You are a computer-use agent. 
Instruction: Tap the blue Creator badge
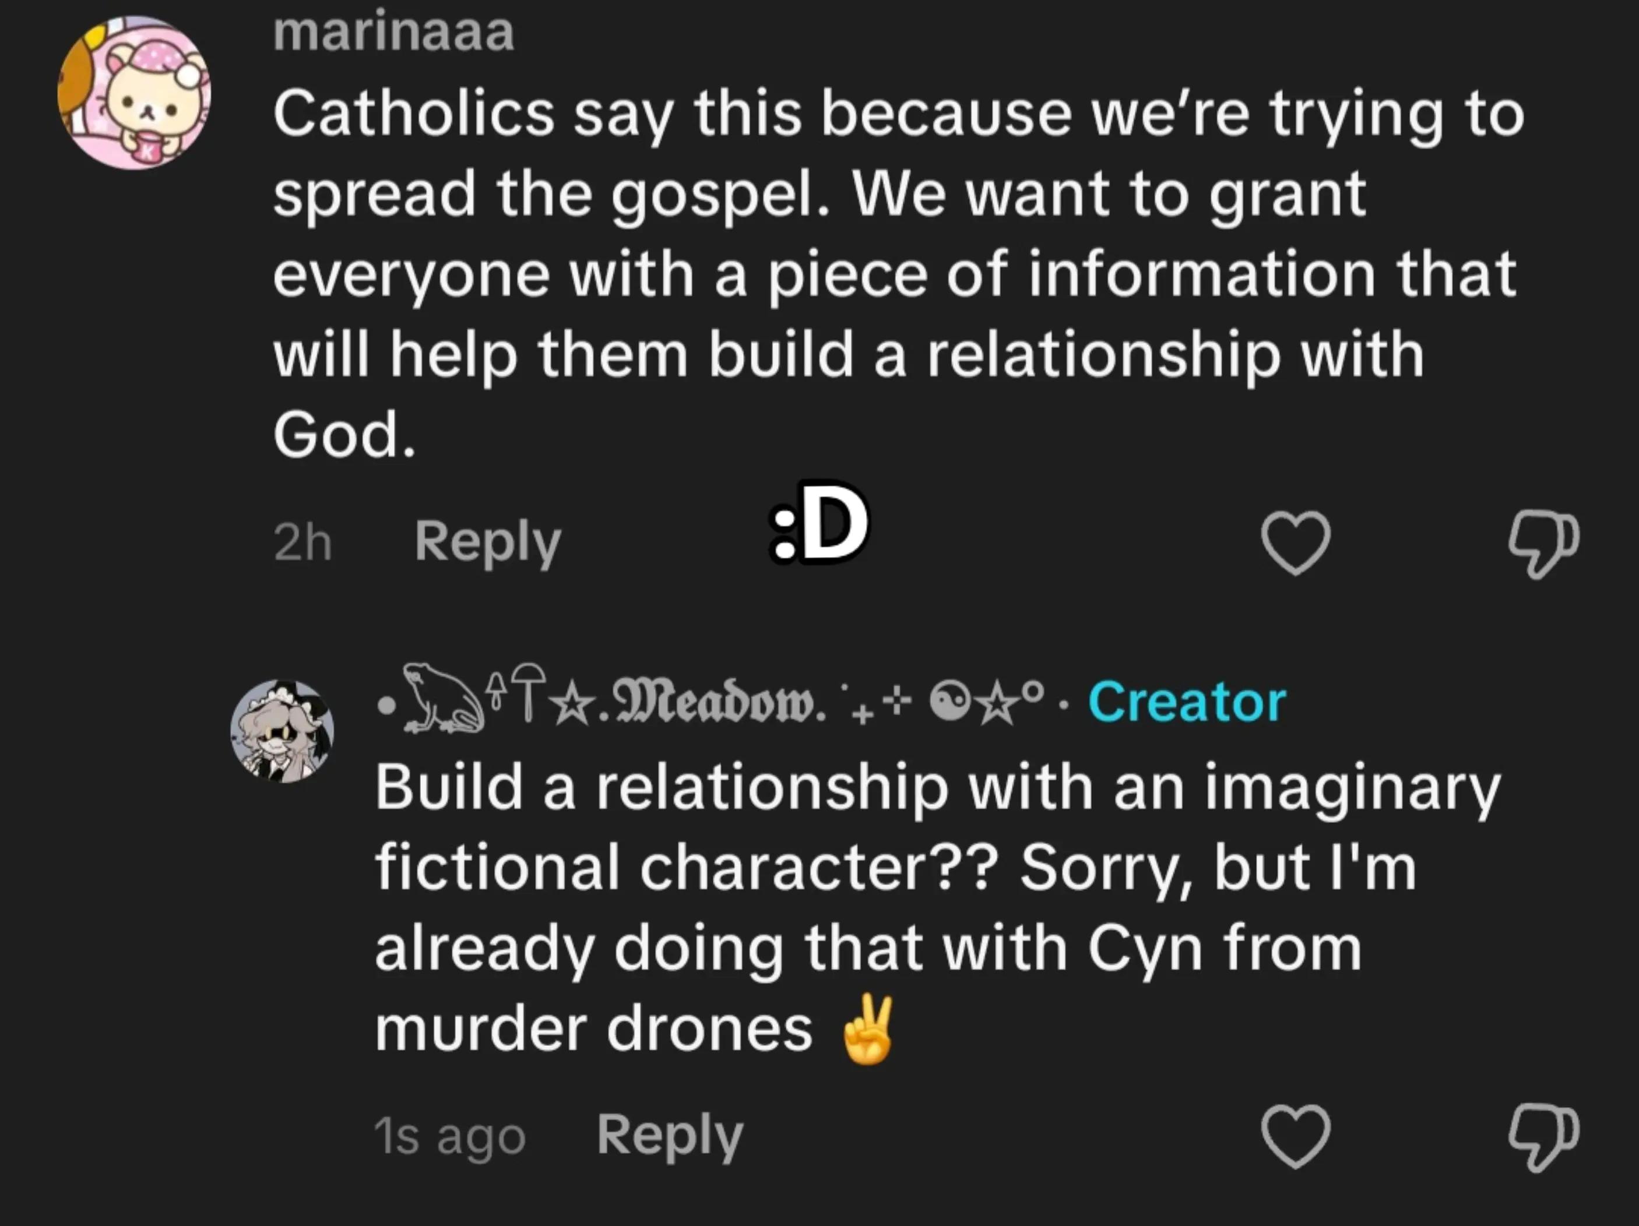pos(1187,702)
